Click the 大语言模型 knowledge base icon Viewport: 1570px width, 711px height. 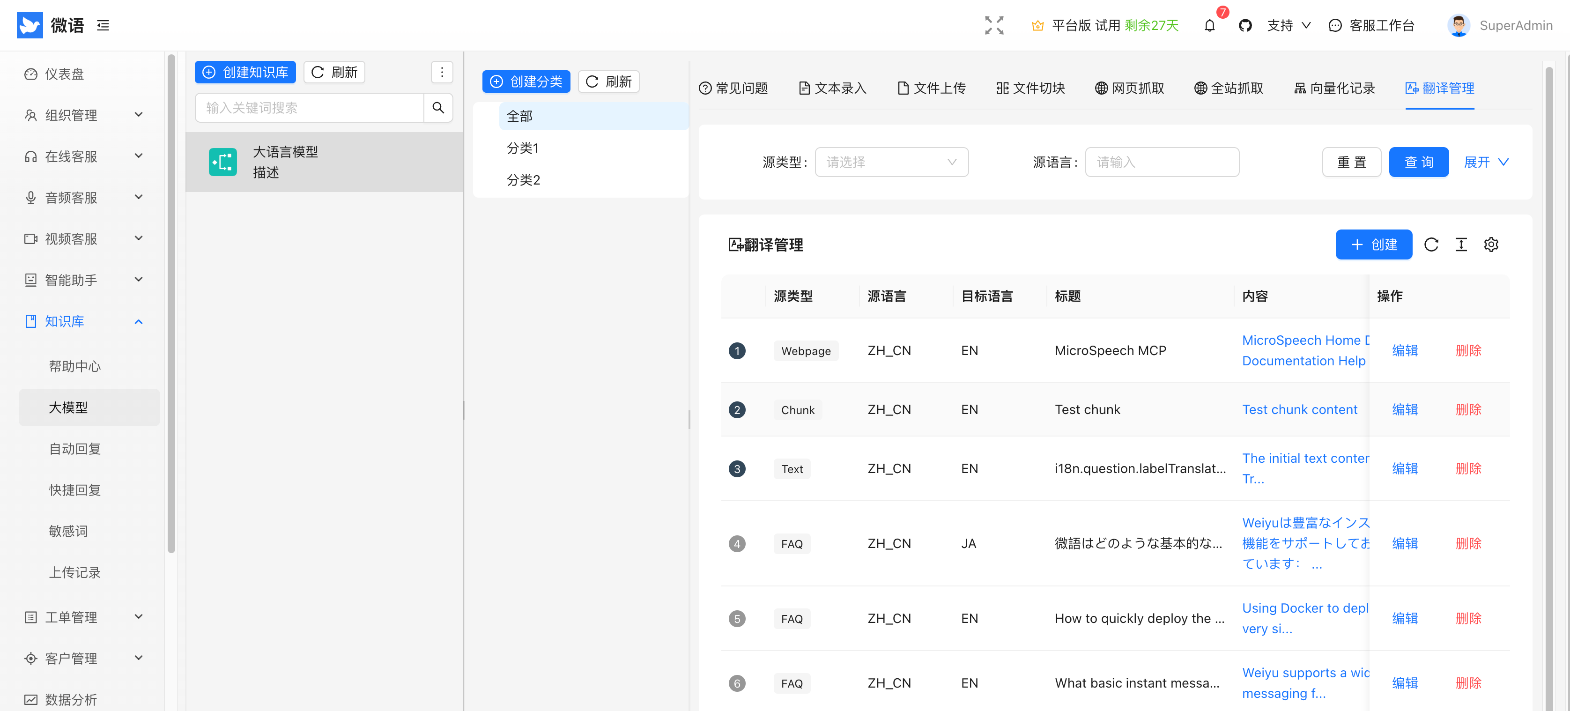(222, 162)
